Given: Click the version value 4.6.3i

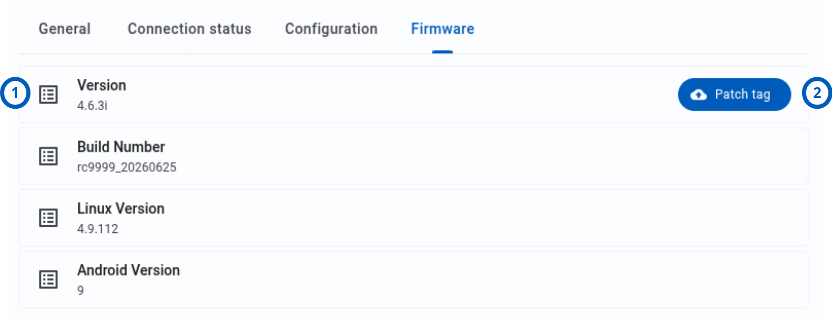Looking at the screenshot, I should 92,106.
